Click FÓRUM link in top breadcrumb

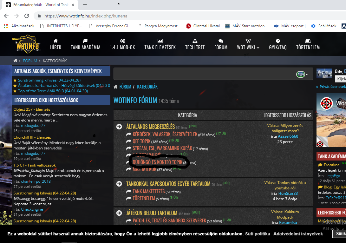30,61
